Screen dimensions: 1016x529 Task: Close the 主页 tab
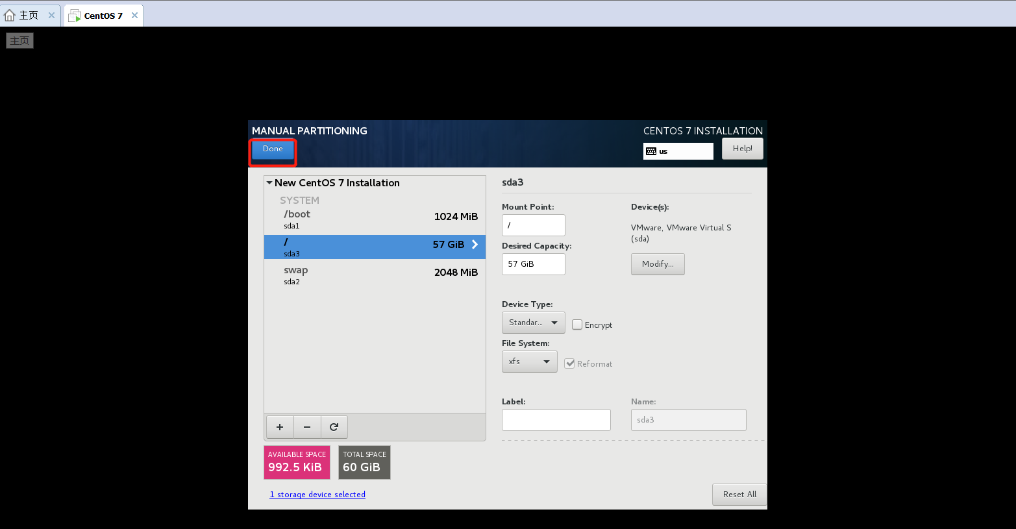click(x=51, y=16)
